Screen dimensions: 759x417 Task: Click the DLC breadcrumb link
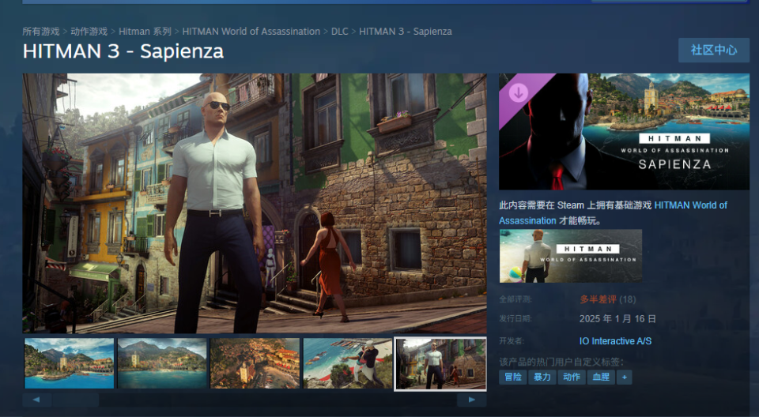click(339, 32)
